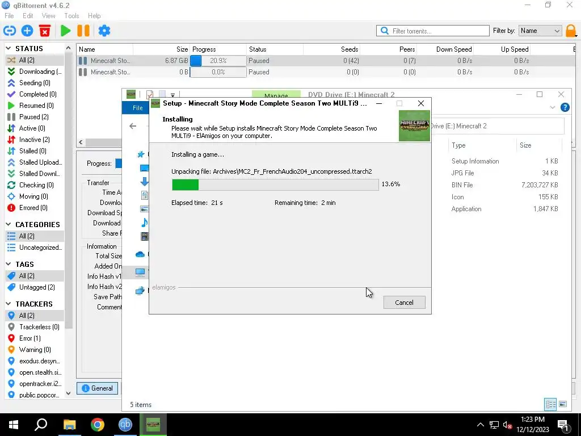This screenshot has height=436, width=581.
Task: Open Windows Start menu
Action: pyautogui.click(x=14, y=425)
